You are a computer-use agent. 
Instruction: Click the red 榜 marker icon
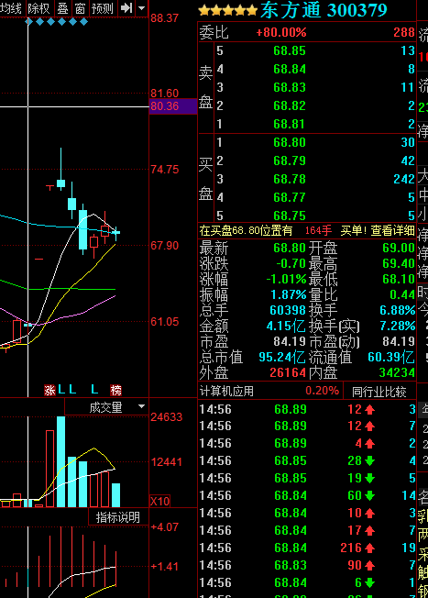coord(115,390)
